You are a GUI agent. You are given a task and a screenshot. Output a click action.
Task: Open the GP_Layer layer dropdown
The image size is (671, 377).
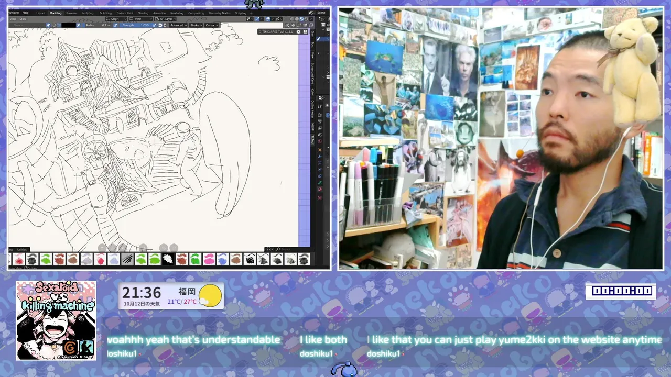[165, 19]
